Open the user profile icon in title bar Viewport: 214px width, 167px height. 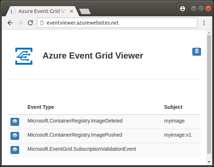tap(183, 9)
